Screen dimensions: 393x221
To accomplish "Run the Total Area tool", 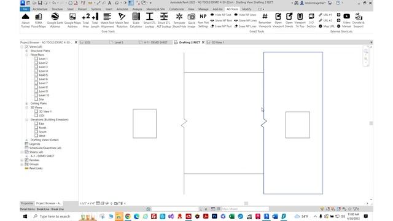I will click(x=86, y=20).
